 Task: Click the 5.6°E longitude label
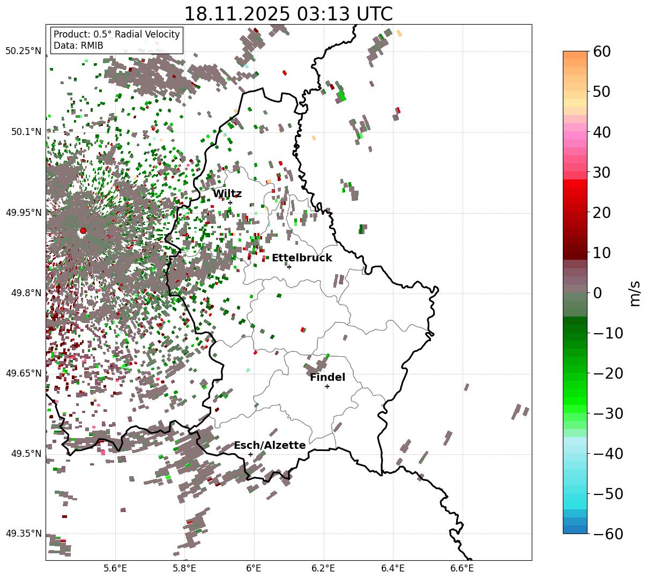(x=115, y=568)
